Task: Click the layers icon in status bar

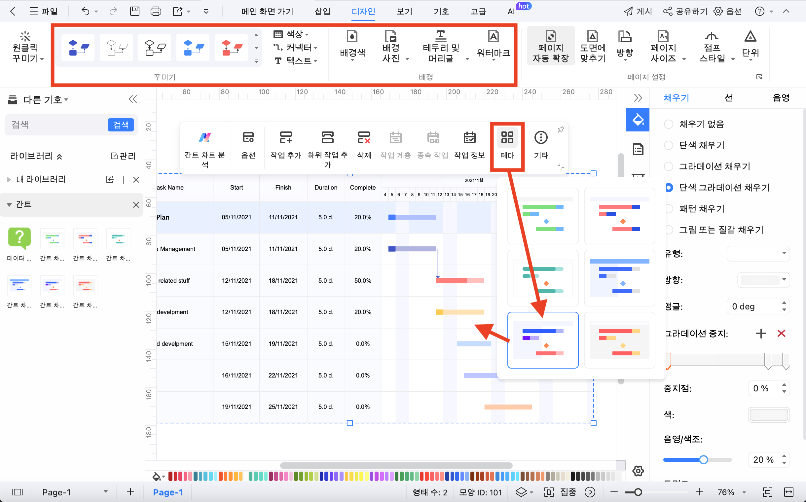Action: pyautogui.click(x=521, y=492)
